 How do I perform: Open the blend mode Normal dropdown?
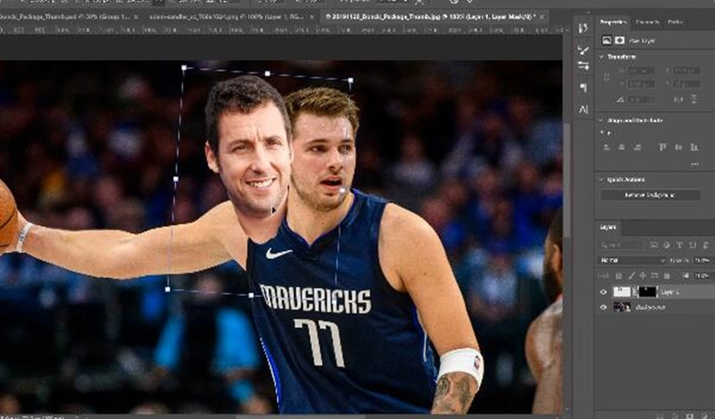pyautogui.click(x=631, y=260)
